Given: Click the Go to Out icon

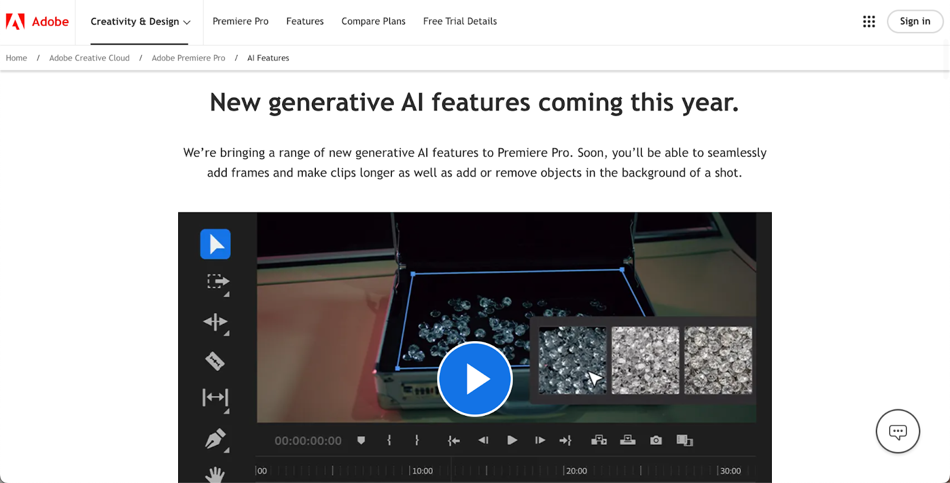Looking at the screenshot, I should pos(565,440).
